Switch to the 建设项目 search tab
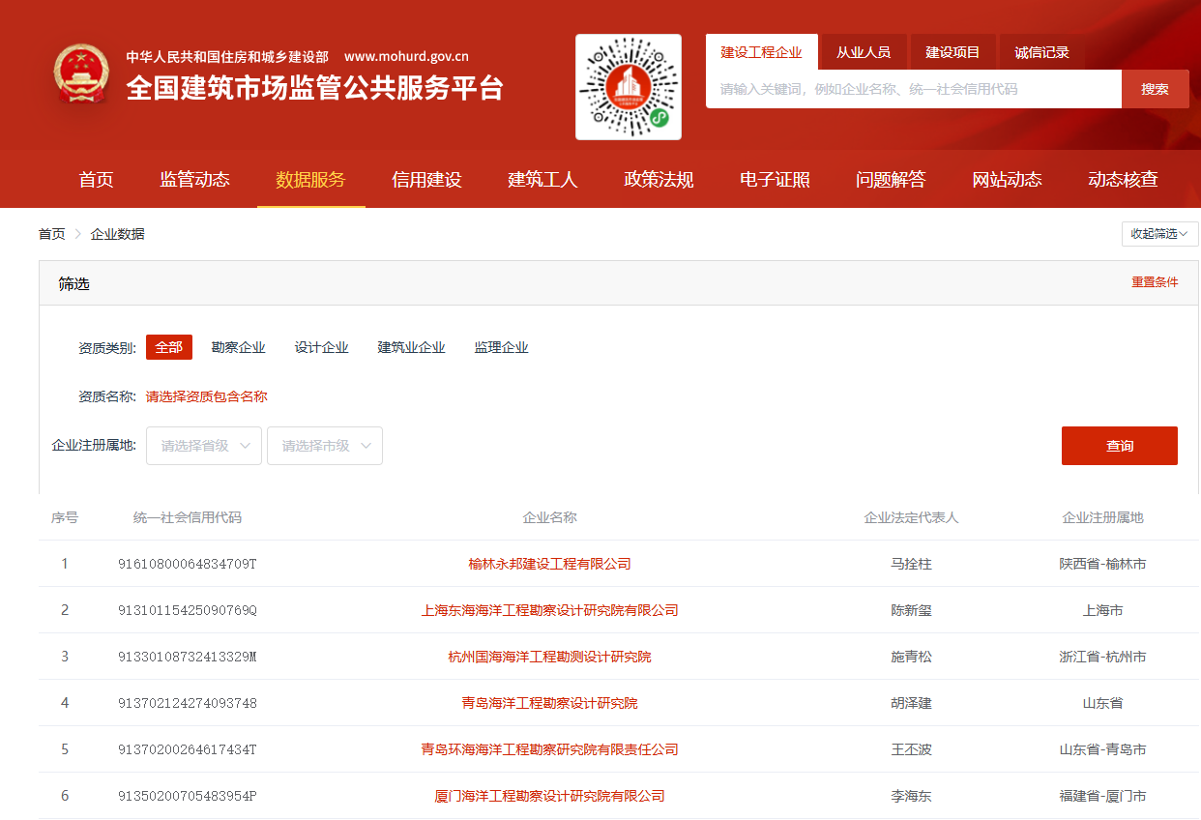 [952, 51]
